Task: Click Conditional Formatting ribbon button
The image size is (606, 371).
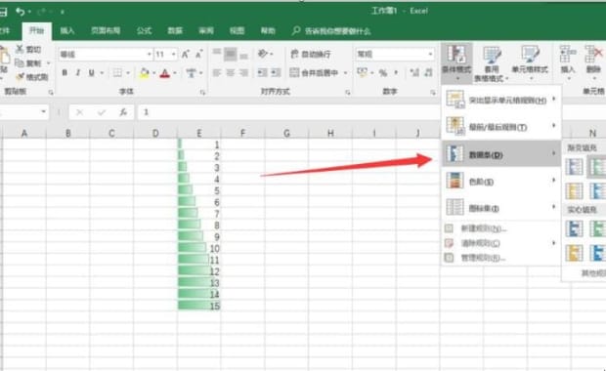Action: click(x=456, y=62)
